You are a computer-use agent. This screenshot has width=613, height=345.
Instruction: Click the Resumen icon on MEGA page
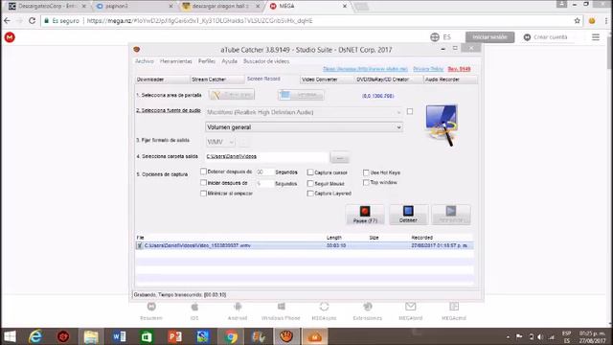(151, 307)
